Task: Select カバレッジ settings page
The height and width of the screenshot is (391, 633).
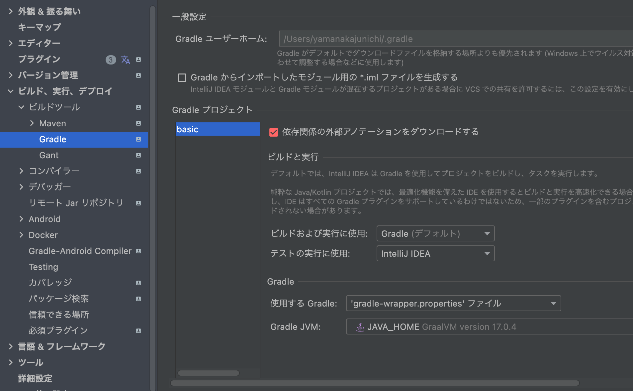Action: tap(50, 283)
